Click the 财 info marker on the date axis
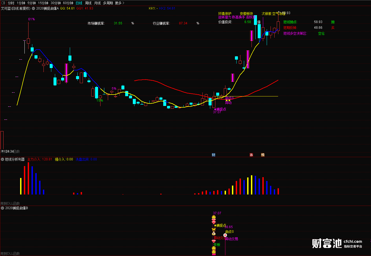 tap(213, 155)
